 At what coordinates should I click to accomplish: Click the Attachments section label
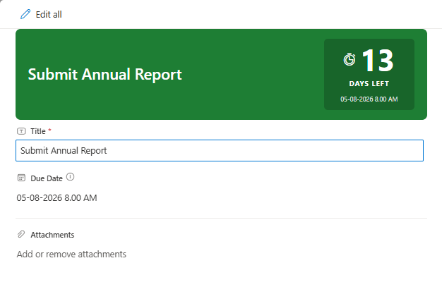point(52,235)
